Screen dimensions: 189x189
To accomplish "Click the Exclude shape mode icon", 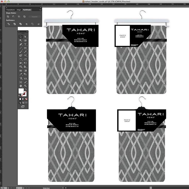I will coord(24,16).
